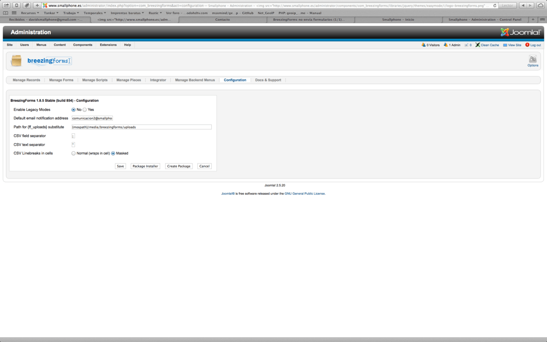Open the Menus menu
The width and height of the screenshot is (547, 342).
[41, 45]
